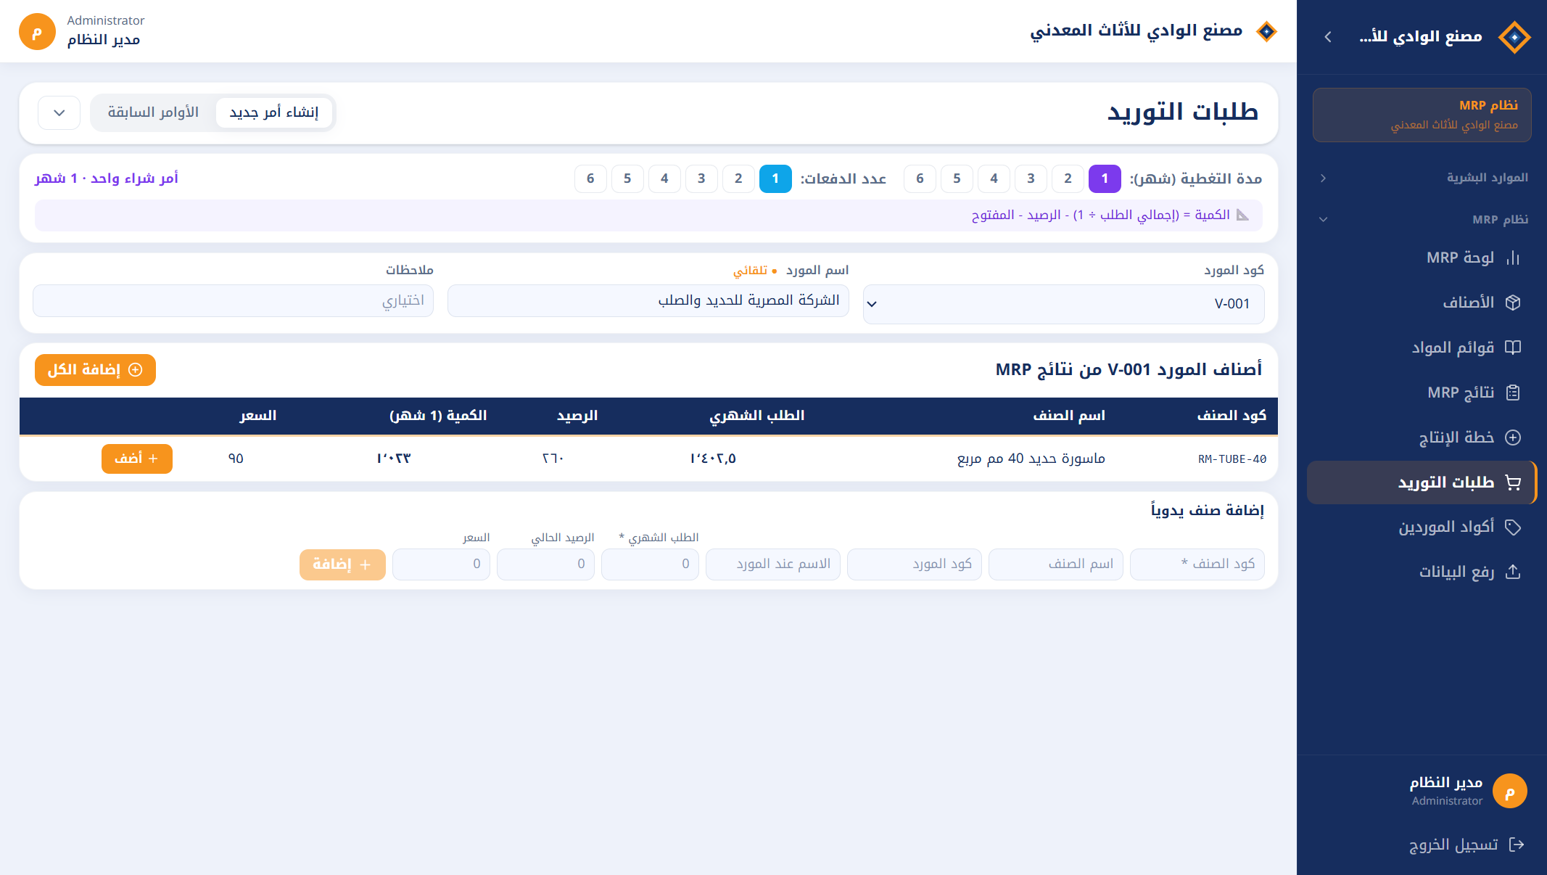Click the اسم المورد text field

coord(648,300)
